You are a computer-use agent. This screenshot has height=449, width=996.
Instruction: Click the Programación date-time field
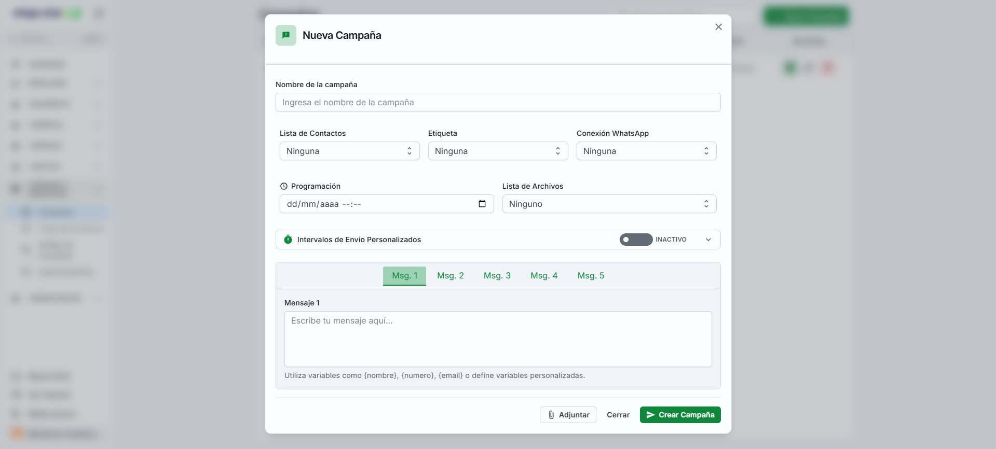tap(387, 204)
